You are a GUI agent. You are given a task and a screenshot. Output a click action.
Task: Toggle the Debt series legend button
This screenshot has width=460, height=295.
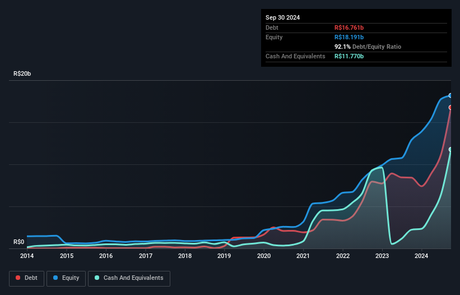tap(27, 278)
